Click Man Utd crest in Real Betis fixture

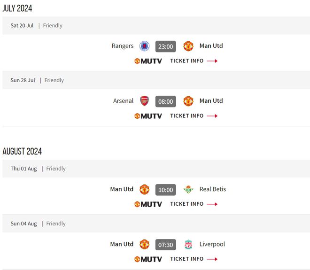[x=144, y=189]
